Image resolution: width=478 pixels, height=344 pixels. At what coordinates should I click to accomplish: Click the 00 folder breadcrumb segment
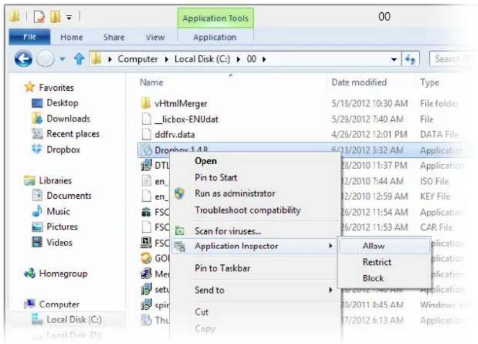point(251,59)
